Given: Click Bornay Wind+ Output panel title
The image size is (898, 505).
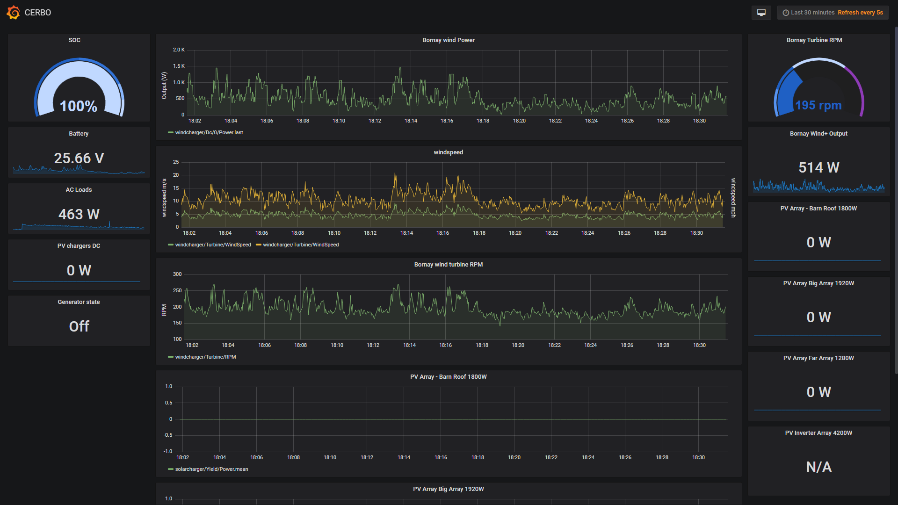Looking at the screenshot, I should 818,134.
